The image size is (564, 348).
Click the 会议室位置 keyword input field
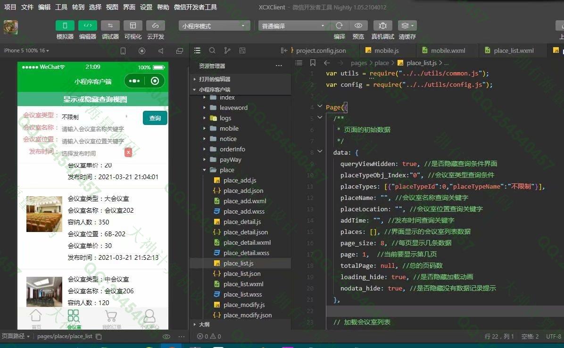click(x=93, y=141)
